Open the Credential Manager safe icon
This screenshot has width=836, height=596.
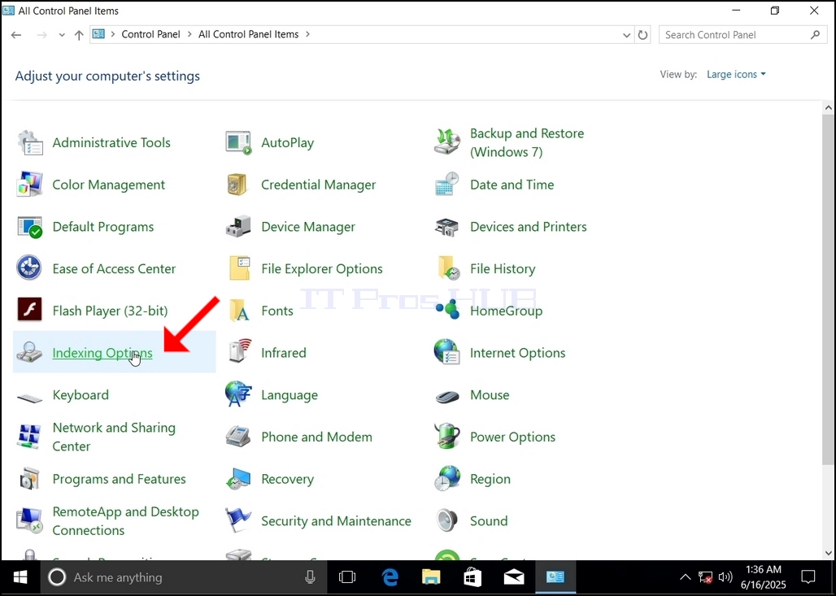237,185
